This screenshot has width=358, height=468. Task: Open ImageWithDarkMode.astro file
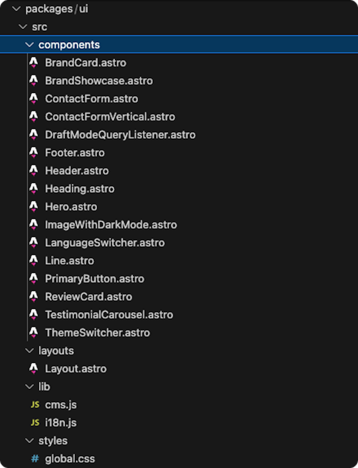point(111,225)
